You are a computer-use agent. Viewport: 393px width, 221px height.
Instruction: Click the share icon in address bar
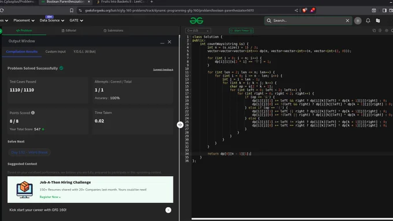pyautogui.click(x=296, y=10)
